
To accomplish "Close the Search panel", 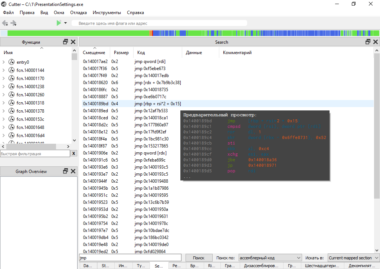I will (376, 42).
